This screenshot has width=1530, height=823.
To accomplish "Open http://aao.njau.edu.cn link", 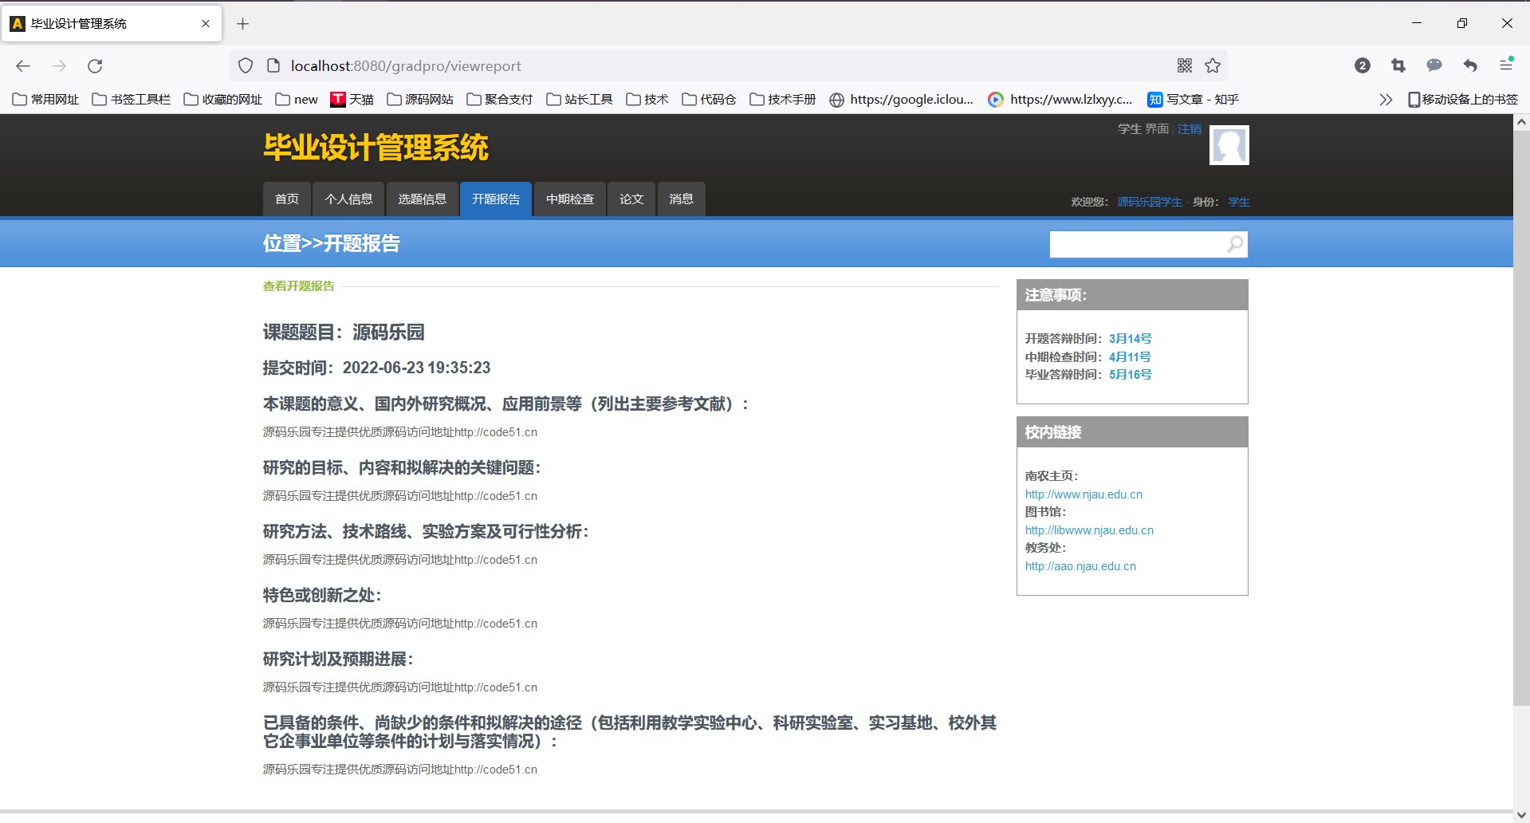I will [1080, 566].
